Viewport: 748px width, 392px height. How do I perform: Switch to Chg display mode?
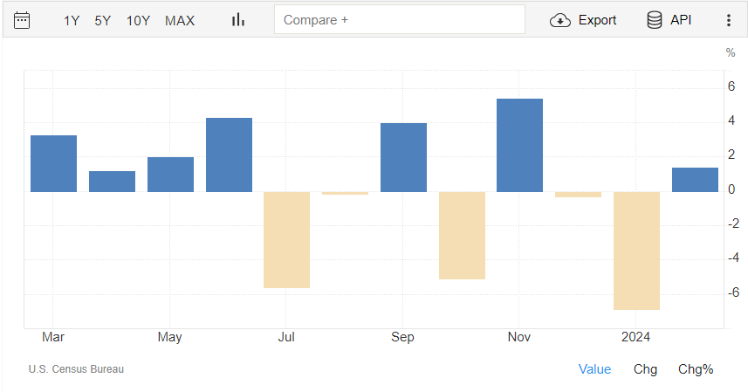tap(645, 369)
